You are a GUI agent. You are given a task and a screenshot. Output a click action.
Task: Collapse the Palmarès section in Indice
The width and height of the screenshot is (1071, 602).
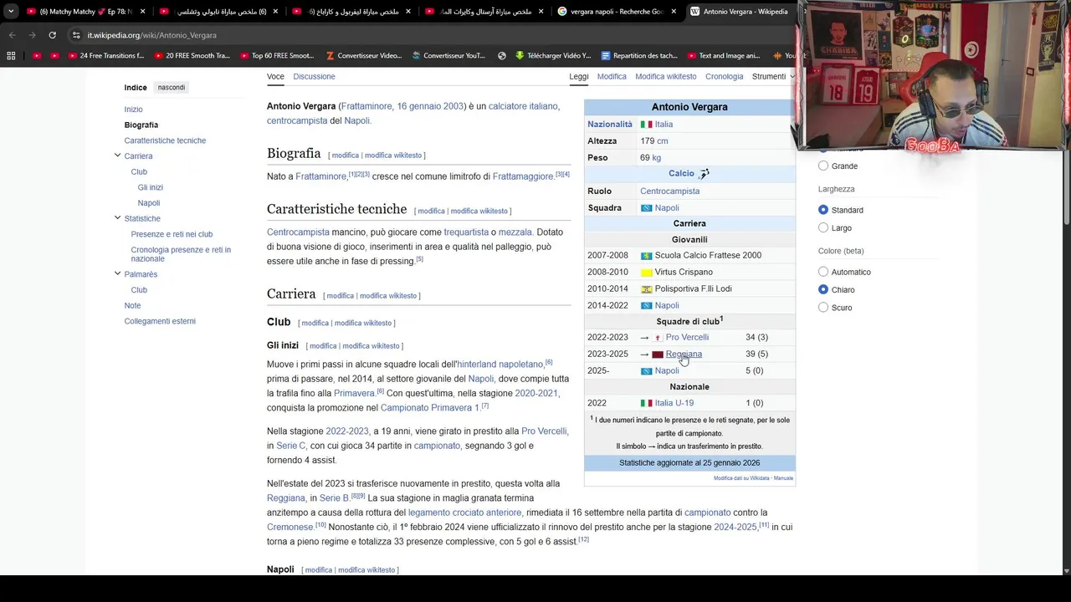[117, 273]
